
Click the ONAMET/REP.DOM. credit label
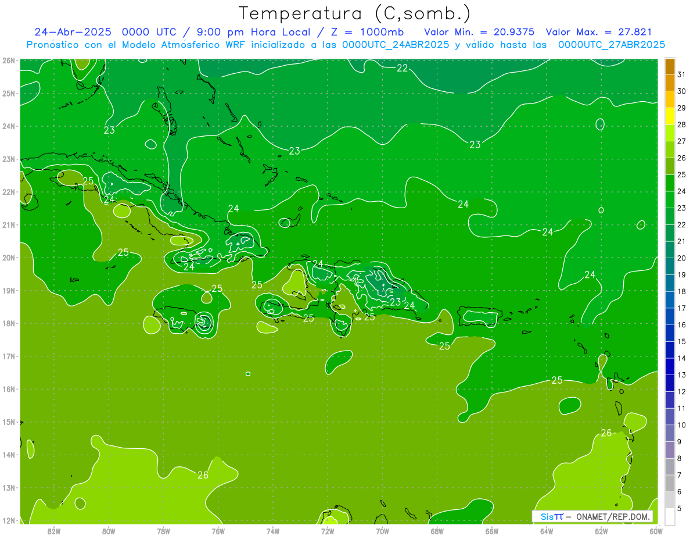[x=614, y=516]
